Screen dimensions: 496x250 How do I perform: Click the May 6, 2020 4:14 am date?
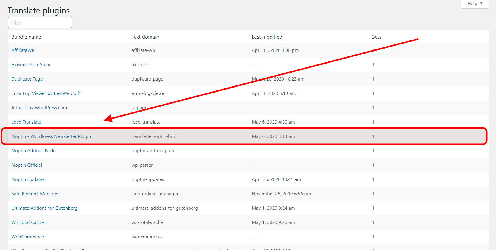[x=273, y=136]
